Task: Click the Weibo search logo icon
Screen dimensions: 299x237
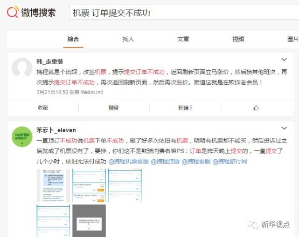Action: click(13, 12)
